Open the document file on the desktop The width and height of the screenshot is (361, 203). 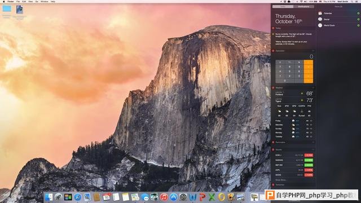point(20,10)
